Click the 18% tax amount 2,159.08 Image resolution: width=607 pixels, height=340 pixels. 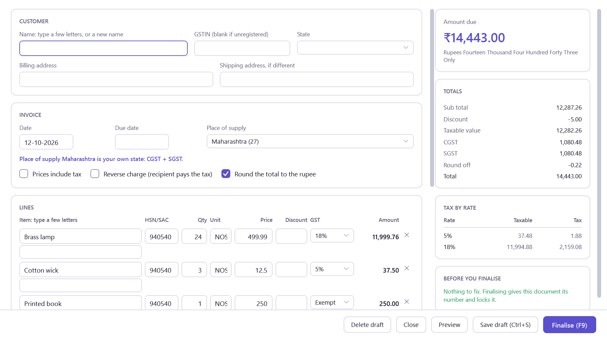click(570, 247)
